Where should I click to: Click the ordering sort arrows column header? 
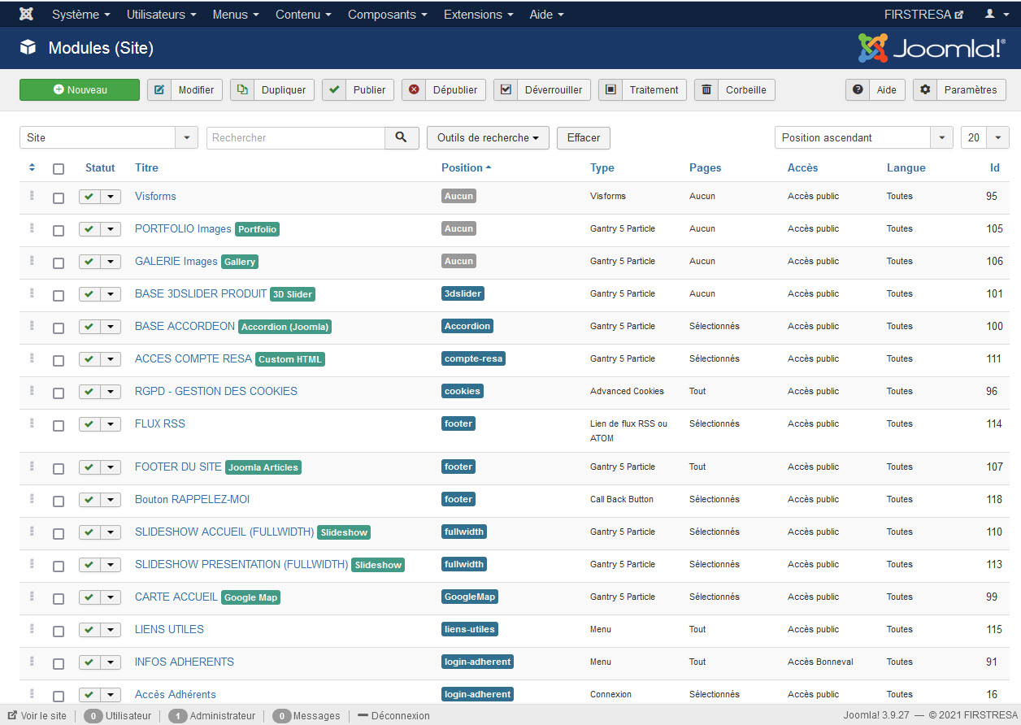pos(32,167)
